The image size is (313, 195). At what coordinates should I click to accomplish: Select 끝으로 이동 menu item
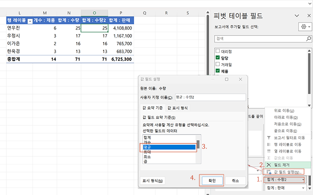click(x=288, y=131)
